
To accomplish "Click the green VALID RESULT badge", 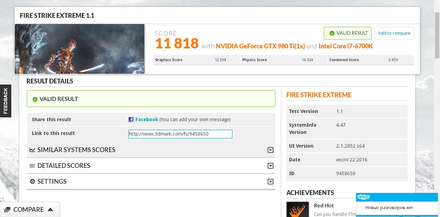I will point(348,33).
